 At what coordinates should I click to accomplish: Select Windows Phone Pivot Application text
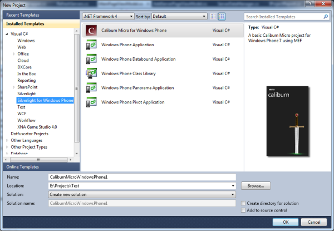click(x=133, y=102)
